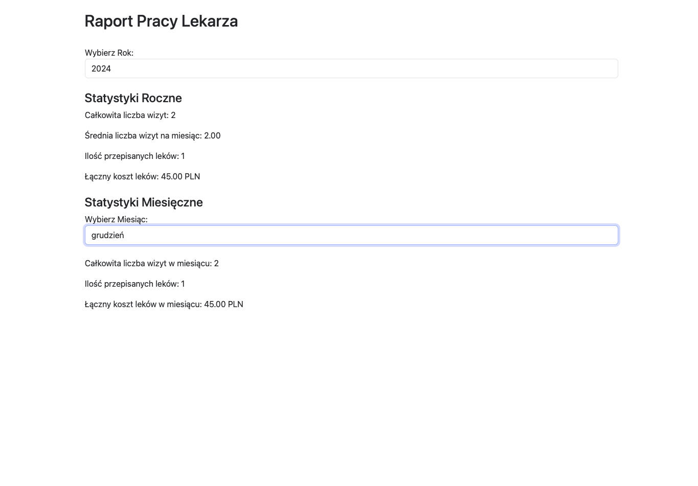Click yearly 'Ilość przepisanych leków: 1' under Statystyki Roczne
Screen dimensions: 698x486
134,156
